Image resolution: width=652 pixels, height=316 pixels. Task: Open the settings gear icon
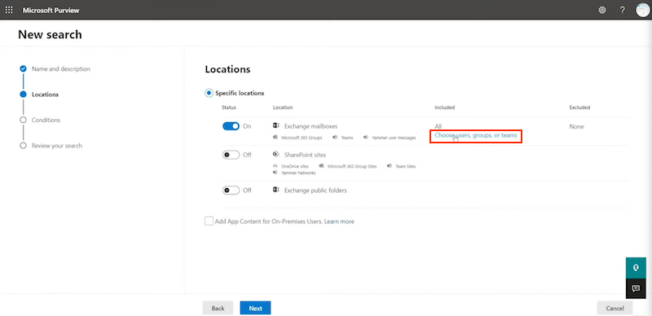click(602, 10)
